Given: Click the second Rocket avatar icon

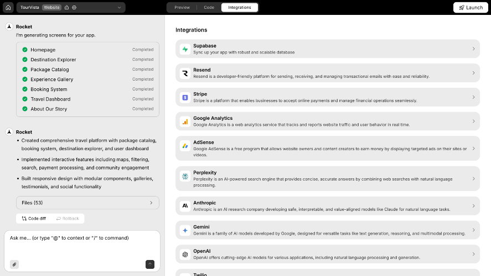Looking at the screenshot, I should coord(9,132).
